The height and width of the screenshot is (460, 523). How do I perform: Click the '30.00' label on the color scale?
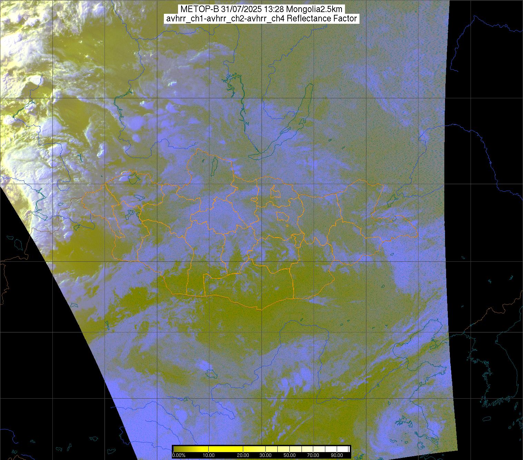click(265, 455)
